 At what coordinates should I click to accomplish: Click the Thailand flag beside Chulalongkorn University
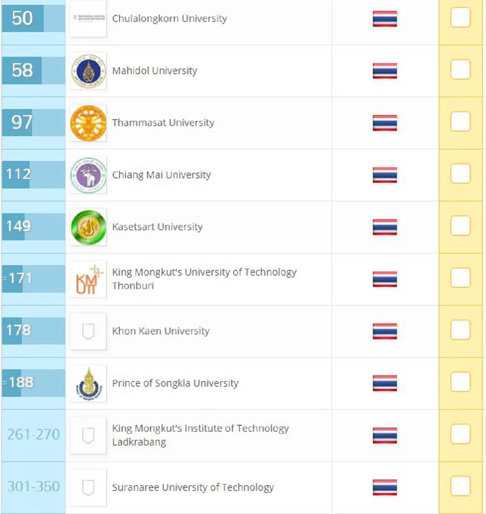click(x=384, y=18)
